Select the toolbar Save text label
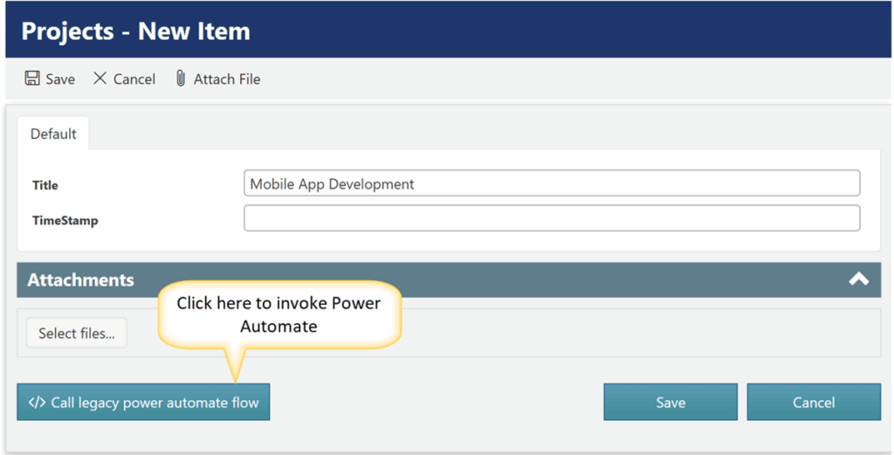The image size is (894, 455). click(x=60, y=79)
